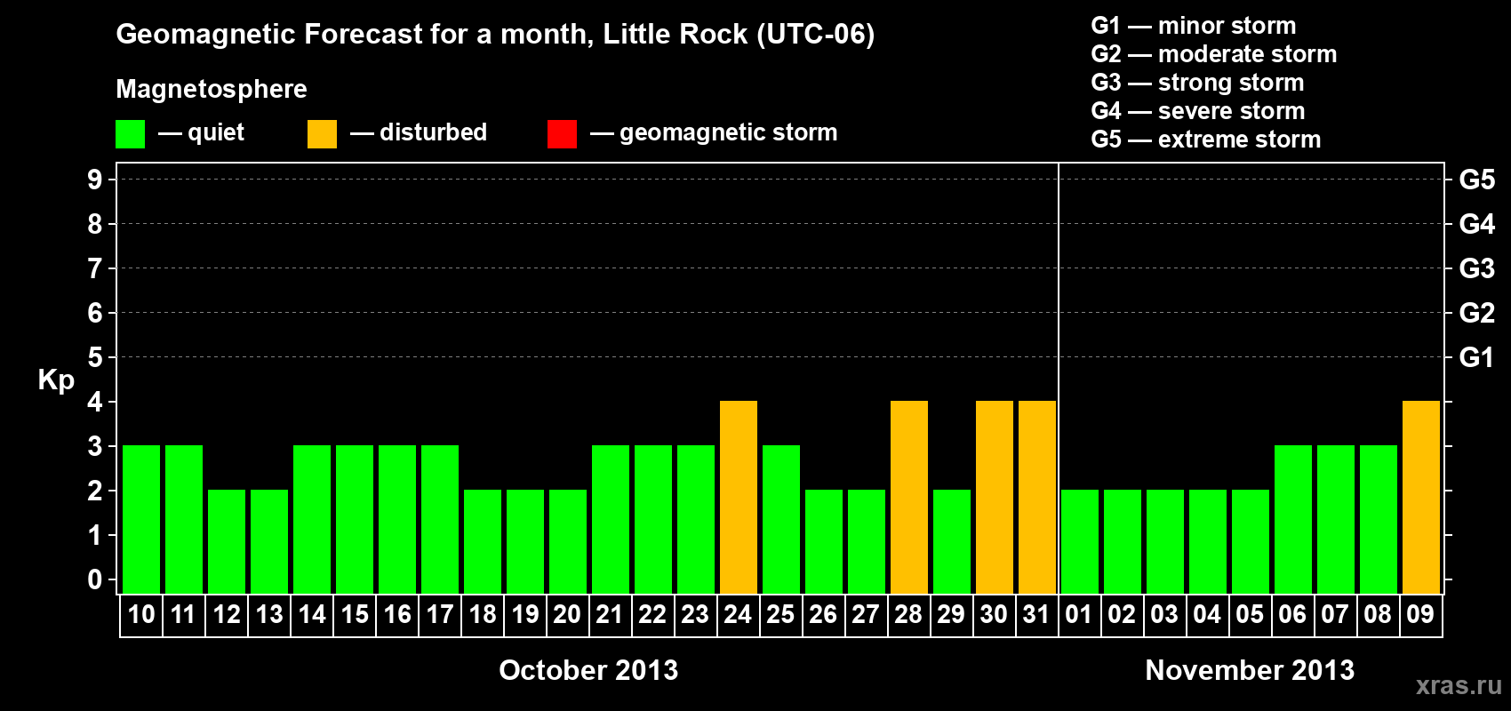The height and width of the screenshot is (711, 1511).
Task: Click the date label 27
Action: click(x=866, y=614)
